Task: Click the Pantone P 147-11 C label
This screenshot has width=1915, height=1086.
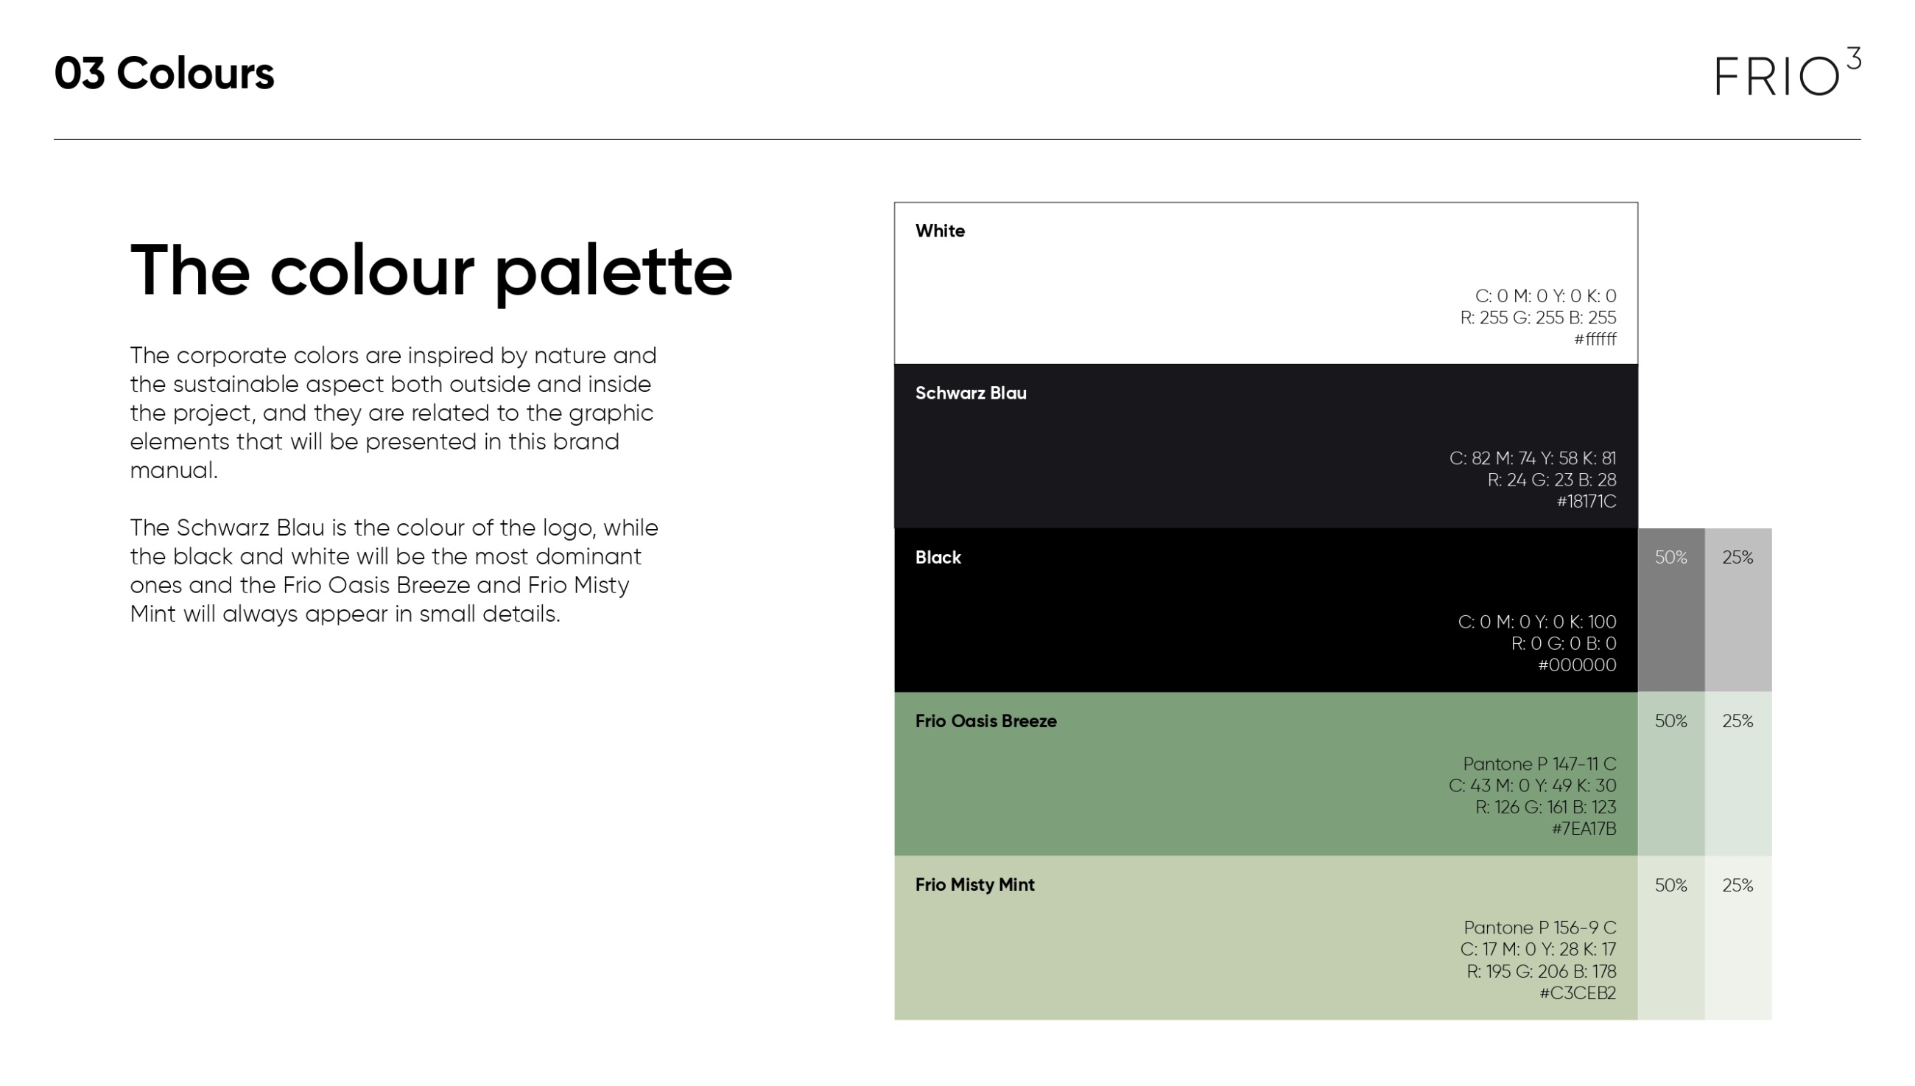Action: point(1539,764)
